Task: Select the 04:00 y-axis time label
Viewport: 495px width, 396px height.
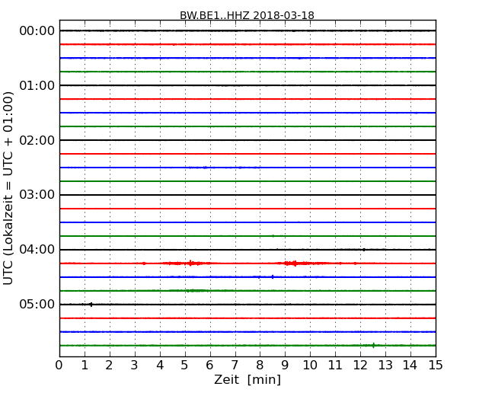Action: [37, 250]
